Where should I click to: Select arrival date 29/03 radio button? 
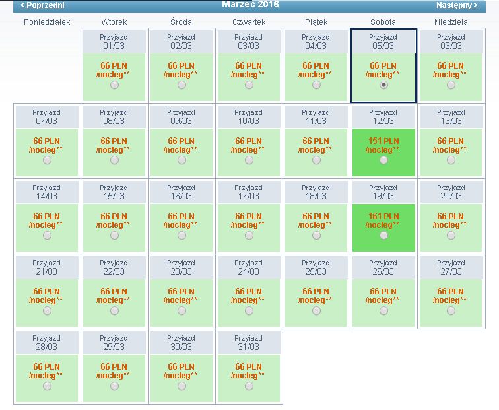[114, 386]
